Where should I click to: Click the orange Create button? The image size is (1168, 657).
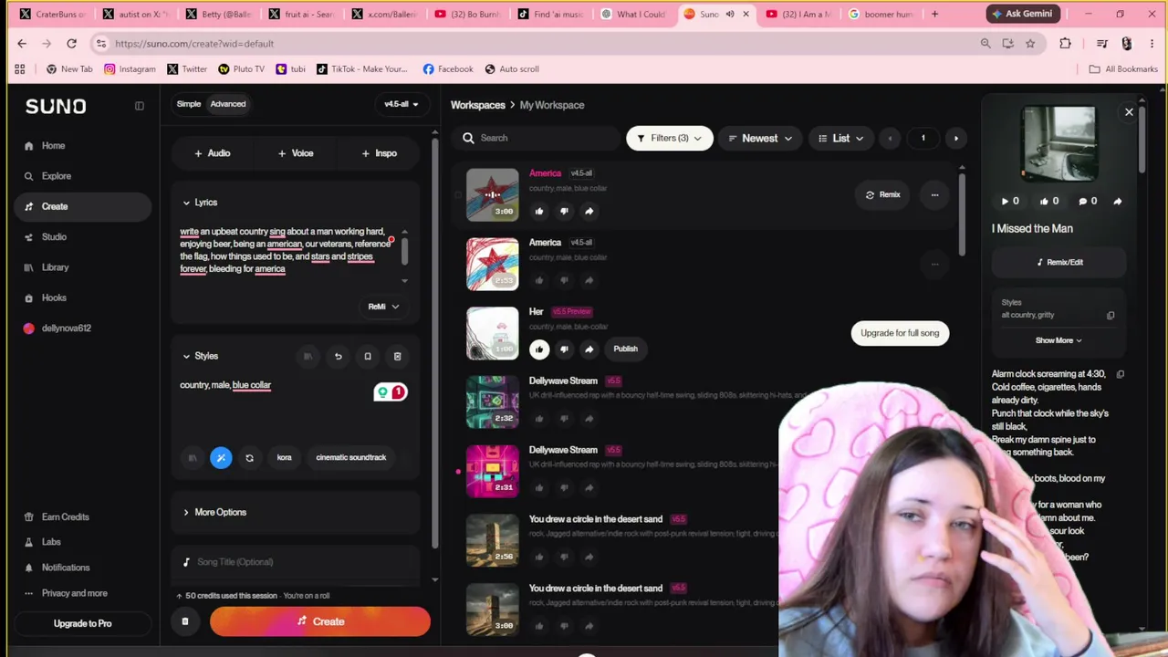(x=320, y=622)
